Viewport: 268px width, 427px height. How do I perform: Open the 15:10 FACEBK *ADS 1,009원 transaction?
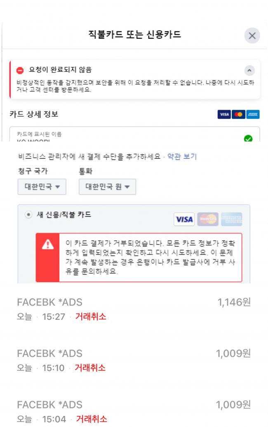134,360
